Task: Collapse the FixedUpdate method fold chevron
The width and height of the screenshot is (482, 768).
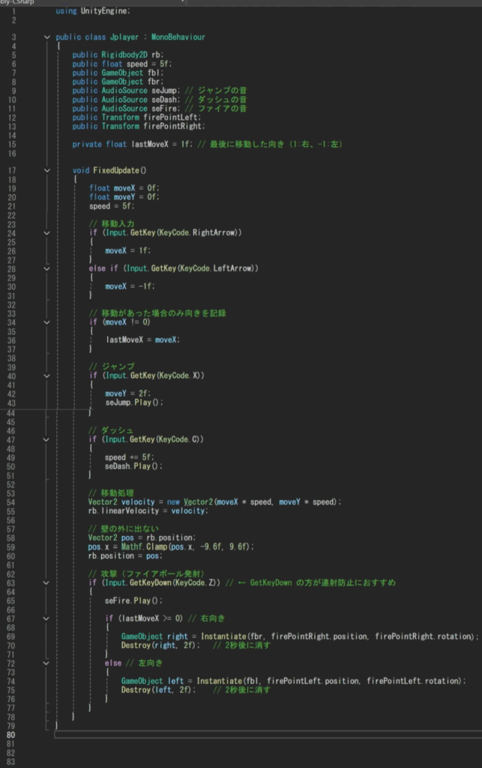Action: coord(47,170)
